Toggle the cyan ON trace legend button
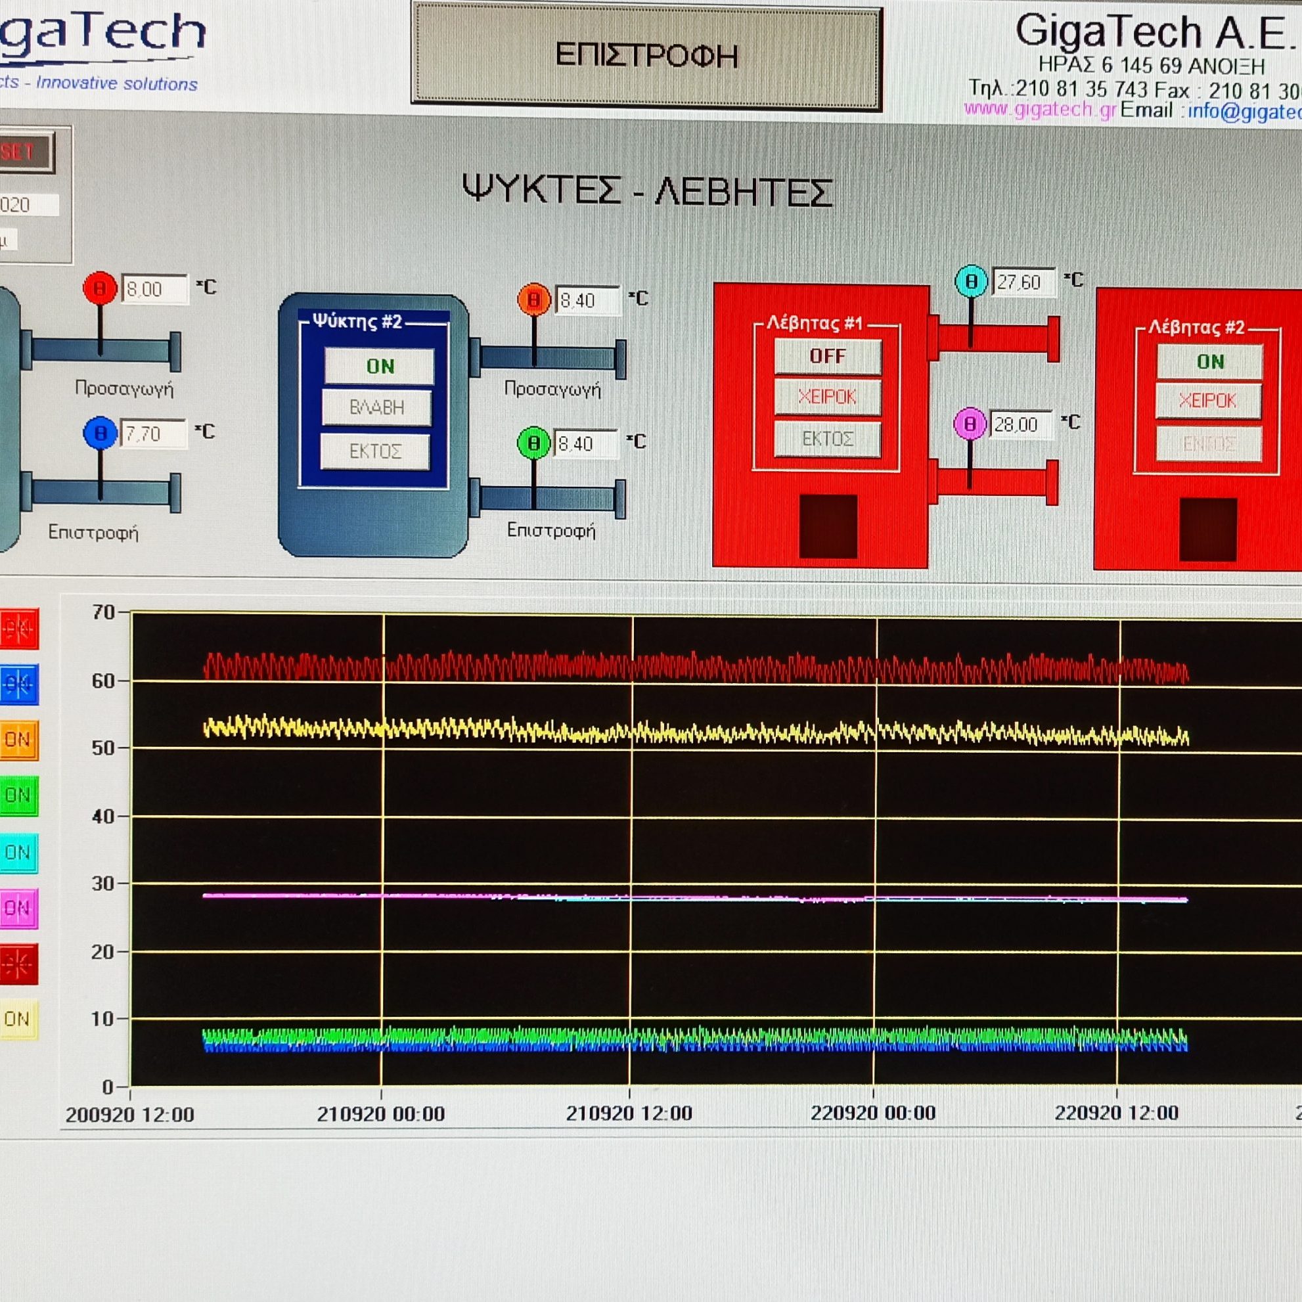The width and height of the screenshot is (1302, 1302). pos(18,852)
